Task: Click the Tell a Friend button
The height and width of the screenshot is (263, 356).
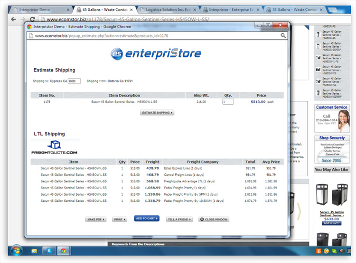Action: point(179,219)
